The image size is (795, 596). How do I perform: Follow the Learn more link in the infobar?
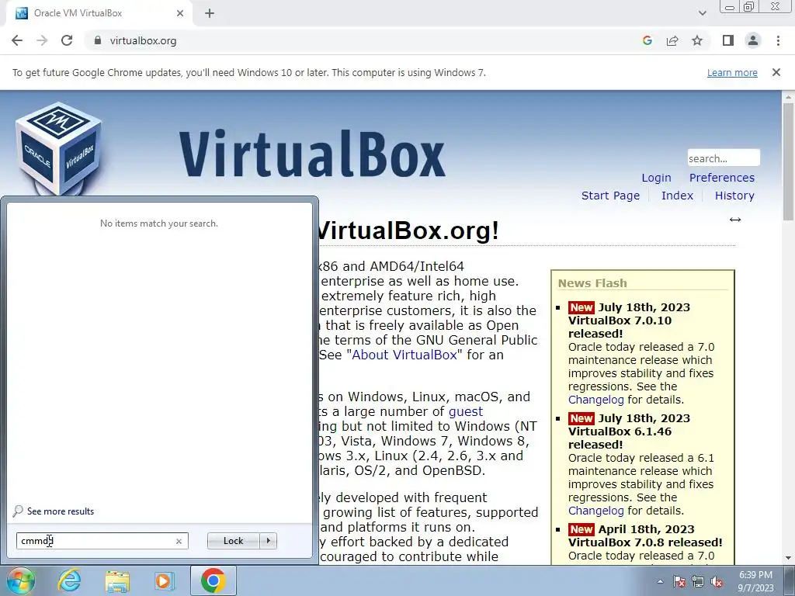point(732,72)
